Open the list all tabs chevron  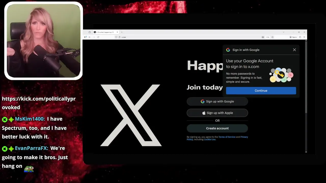pos(283,32)
